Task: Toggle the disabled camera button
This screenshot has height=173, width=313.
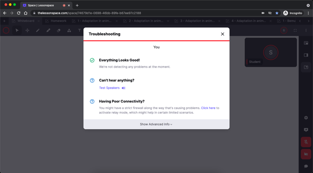Action: [306, 154]
